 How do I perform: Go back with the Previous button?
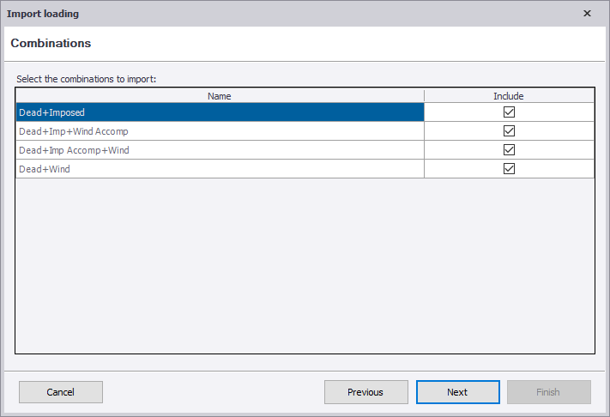(365, 392)
